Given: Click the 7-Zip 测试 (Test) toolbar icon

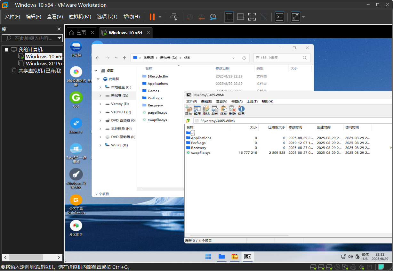Looking at the screenshot, I should coord(206,109).
